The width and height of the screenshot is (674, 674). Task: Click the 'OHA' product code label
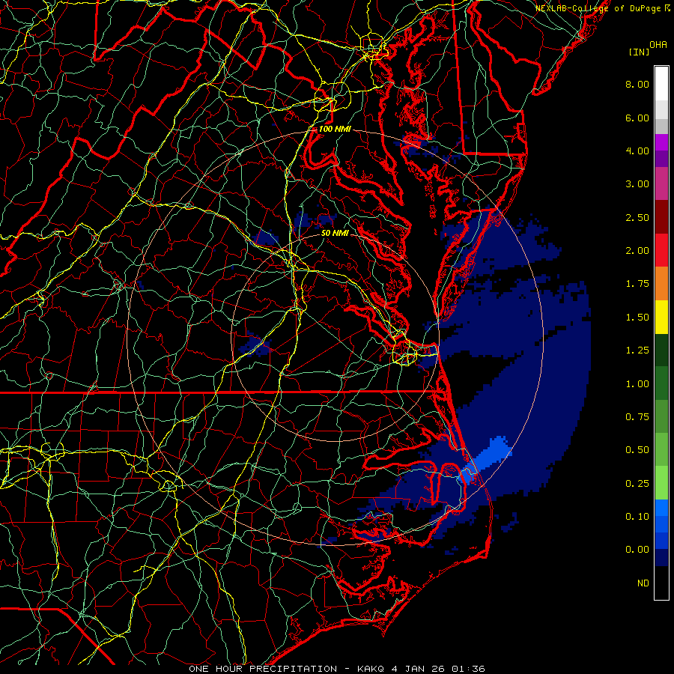coord(658,45)
